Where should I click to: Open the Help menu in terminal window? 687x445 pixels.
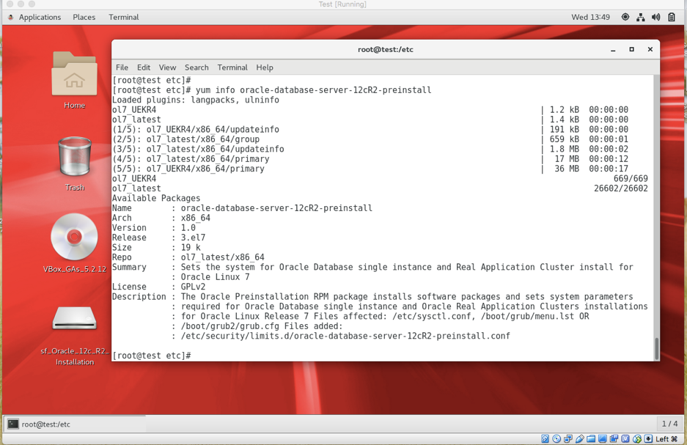(265, 67)
